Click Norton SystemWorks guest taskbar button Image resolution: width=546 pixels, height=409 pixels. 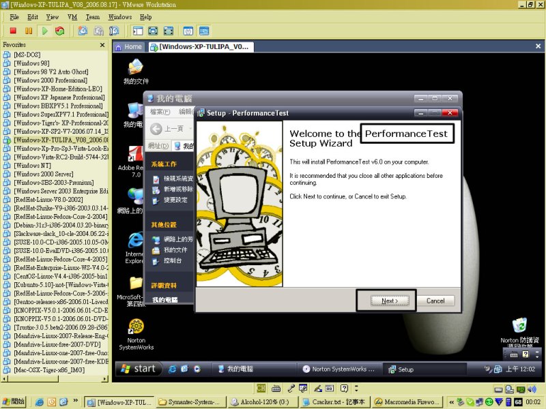point(339,369)
